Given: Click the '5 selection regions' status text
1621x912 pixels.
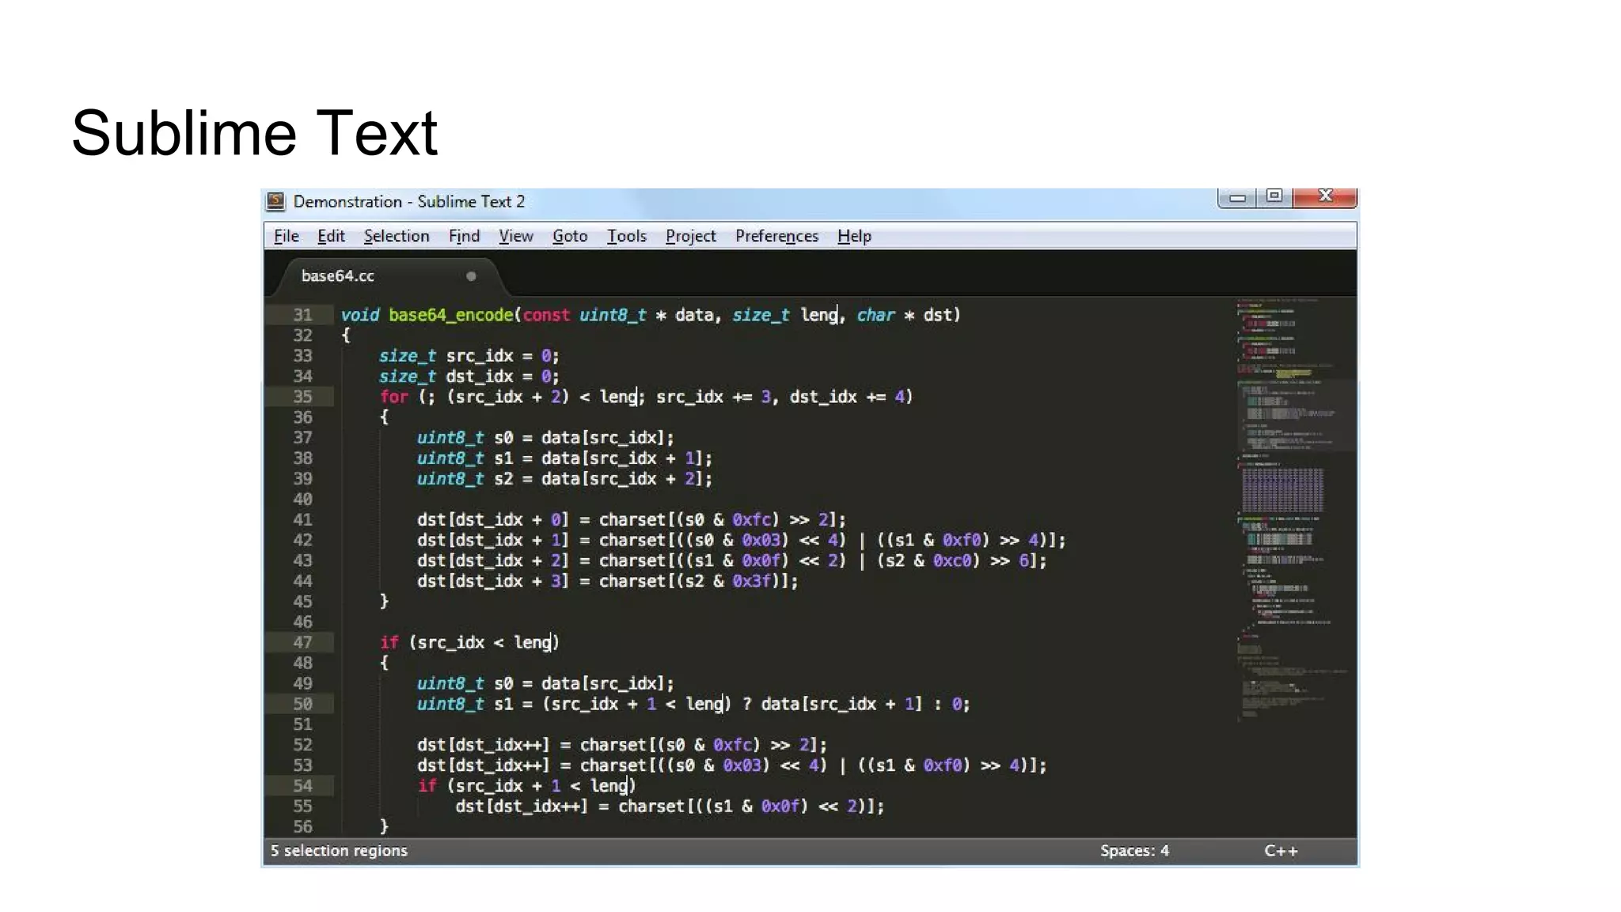Looking at the screenshot, I should point(339,850).
